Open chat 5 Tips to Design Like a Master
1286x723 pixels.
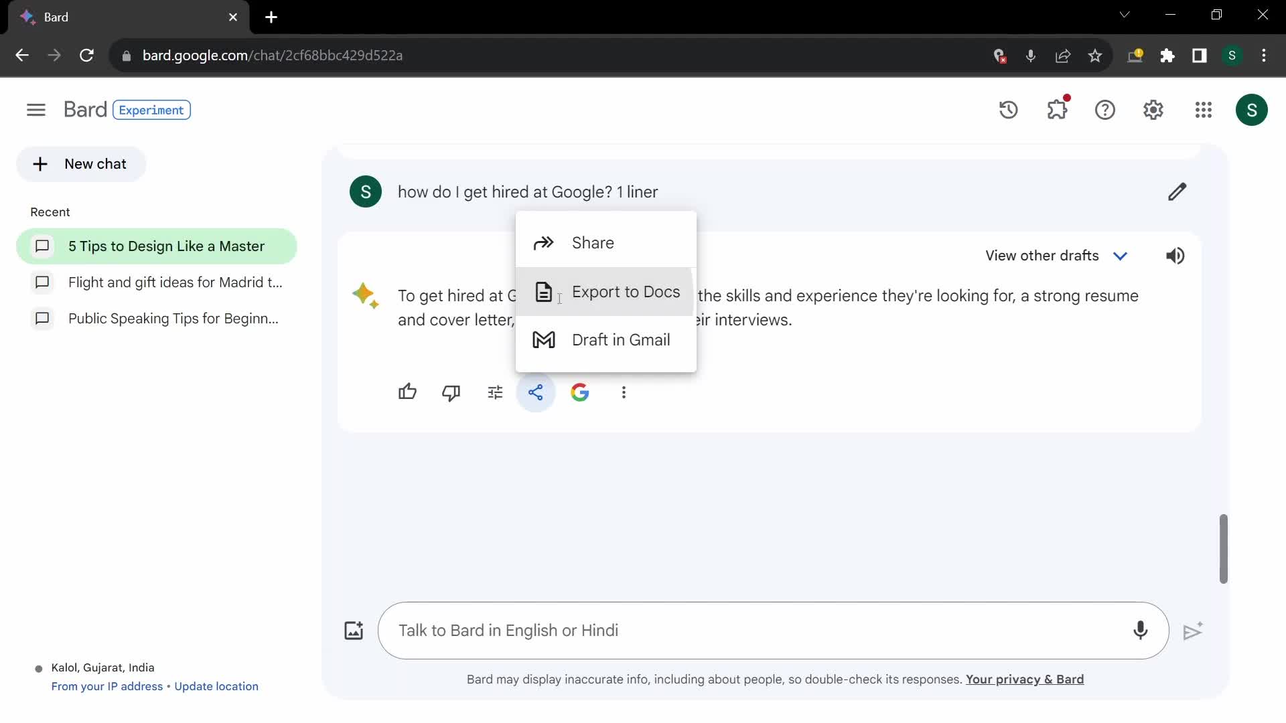click(157, 246)
